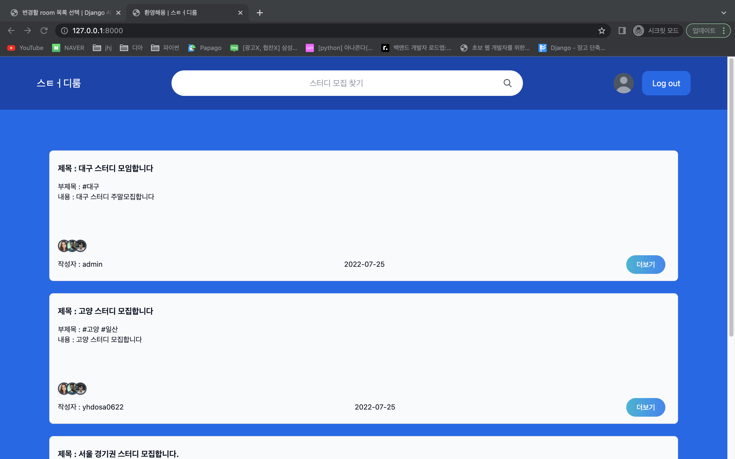The image size is (735, 459).
Task: Click the browser back arrow
Action: 11,31
